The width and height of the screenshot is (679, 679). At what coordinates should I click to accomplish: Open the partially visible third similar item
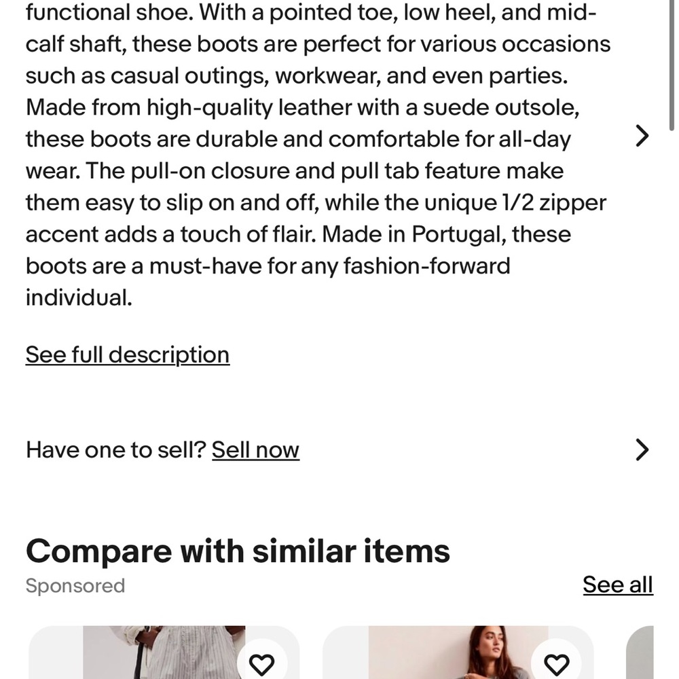(640, 652)
